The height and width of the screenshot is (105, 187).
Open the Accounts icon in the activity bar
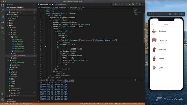[3, 94]
